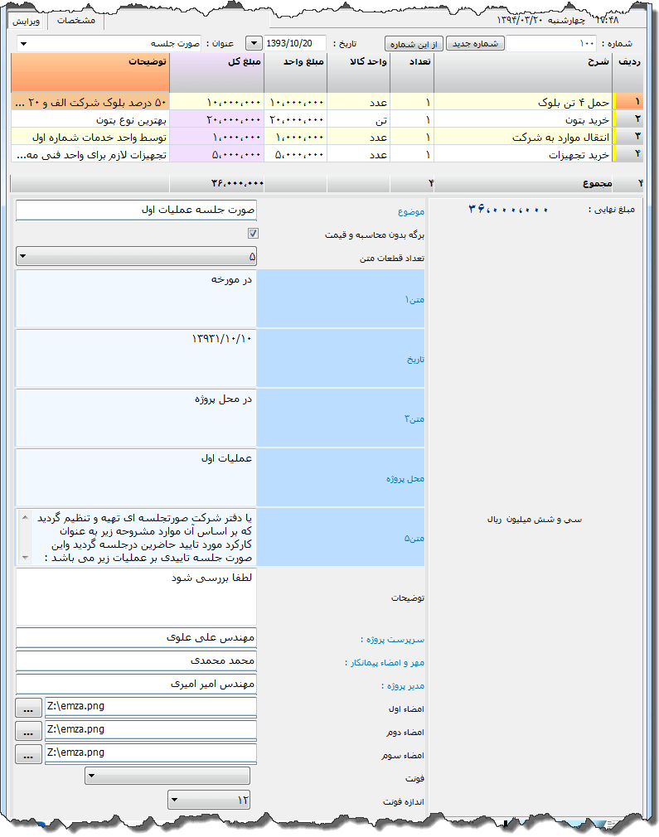Browse for the third signature file (امضا سوم)
Viewport: 659px width, 837px height.
(x=28, y=754)
